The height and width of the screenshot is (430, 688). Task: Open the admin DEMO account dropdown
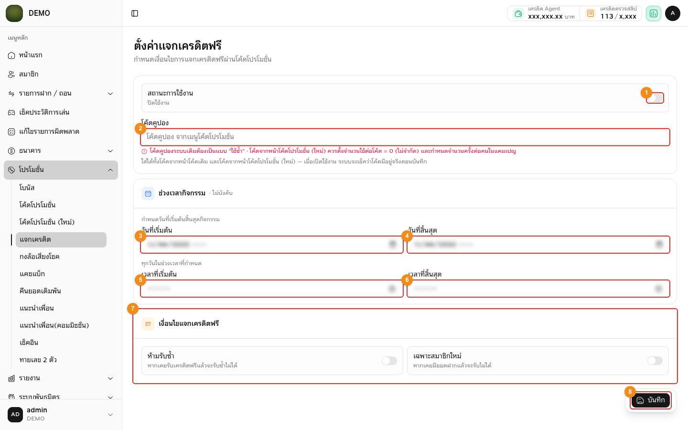(x=61, y=414)
